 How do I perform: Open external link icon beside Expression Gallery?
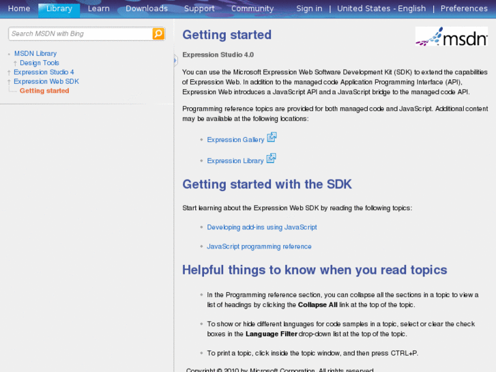pos(272,137)
